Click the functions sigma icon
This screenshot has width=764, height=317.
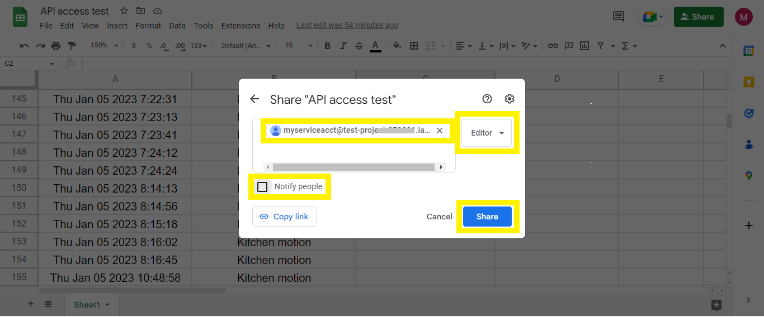tap(625, 46)
